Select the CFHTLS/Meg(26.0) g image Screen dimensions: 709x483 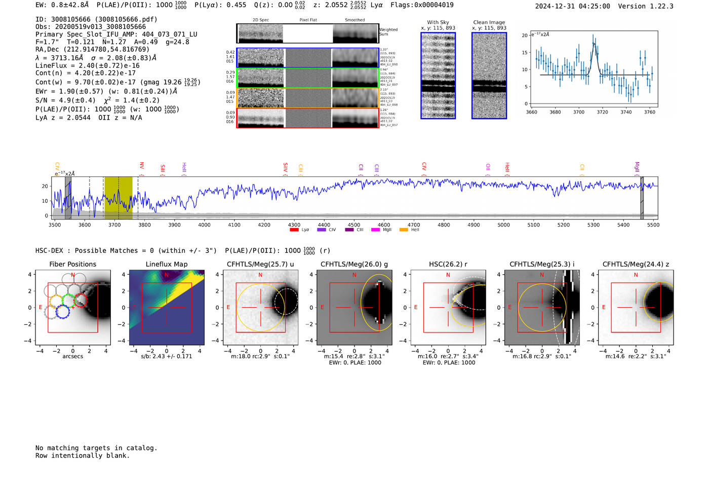354,308
